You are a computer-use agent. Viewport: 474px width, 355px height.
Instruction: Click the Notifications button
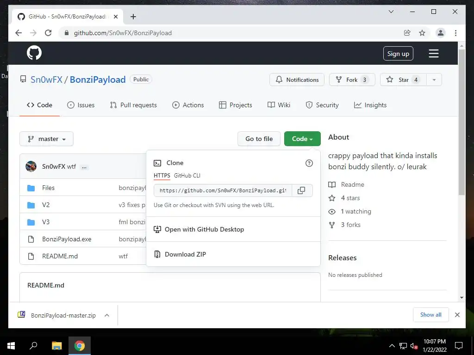[x=297, y=80]
